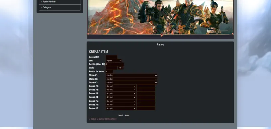Expand the Stone #2 dropdown
The height and width of the screenshot is (129, 271).
131,79
